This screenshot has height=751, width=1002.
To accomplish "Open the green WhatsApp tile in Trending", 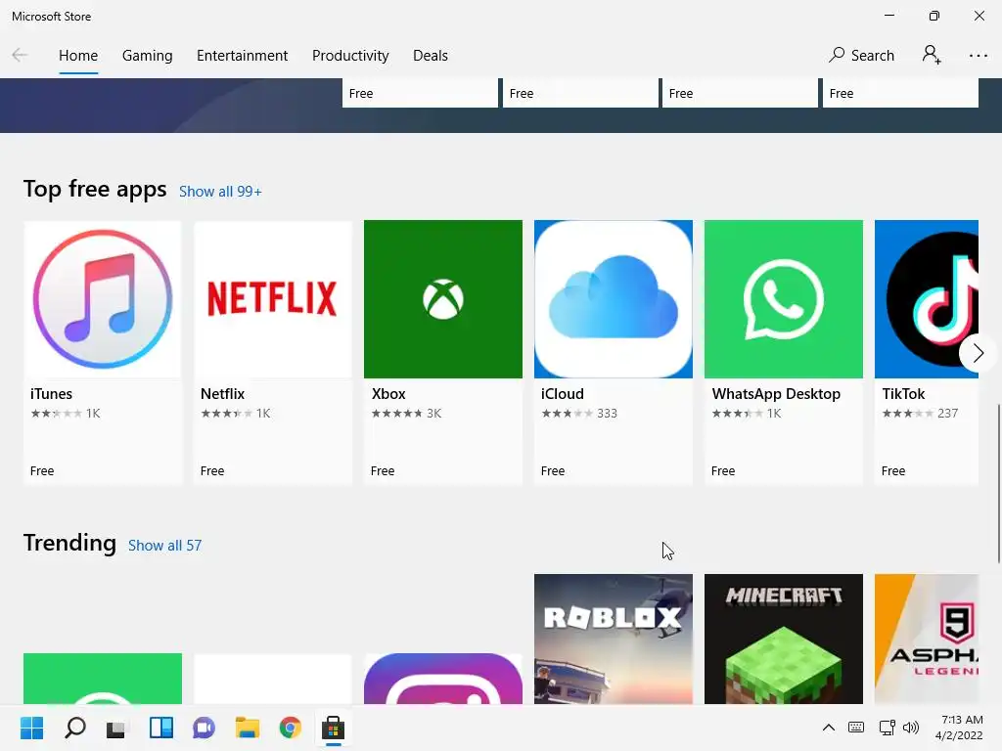I will (x=102, y=679).
